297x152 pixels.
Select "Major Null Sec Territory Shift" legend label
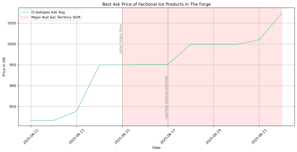coord(56,18)
